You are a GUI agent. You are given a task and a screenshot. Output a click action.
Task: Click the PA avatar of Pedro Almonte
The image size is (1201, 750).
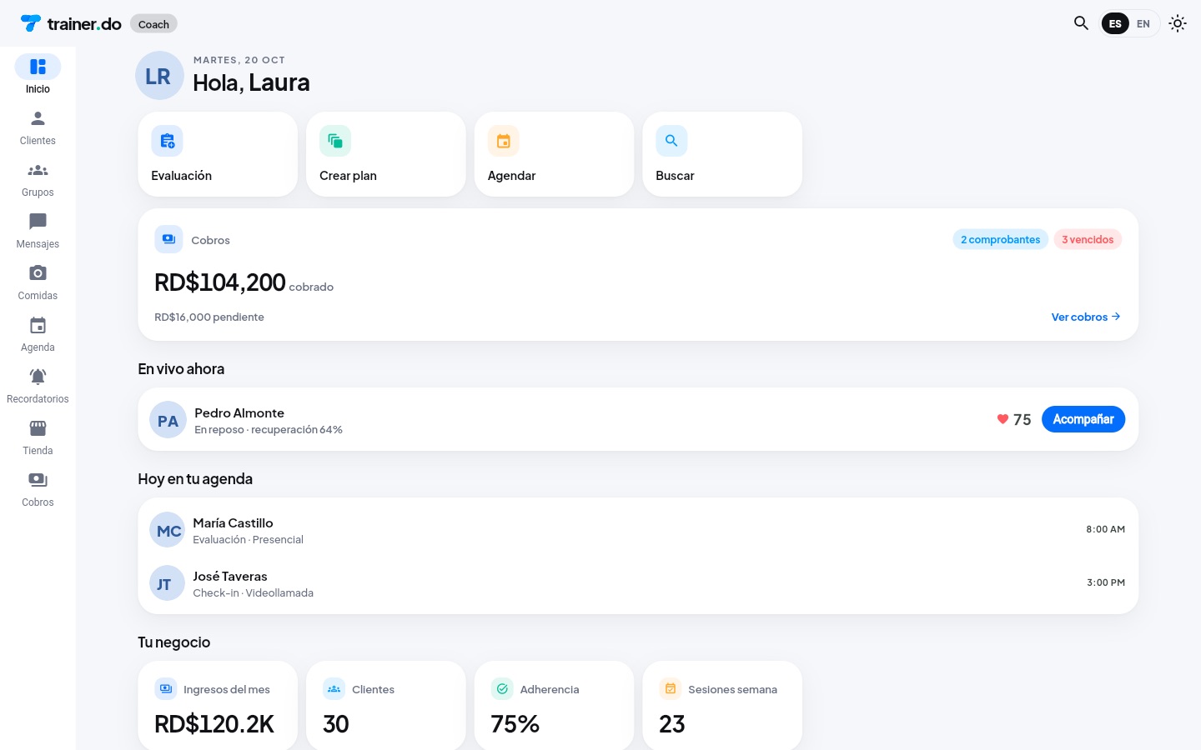pos(168,419)
